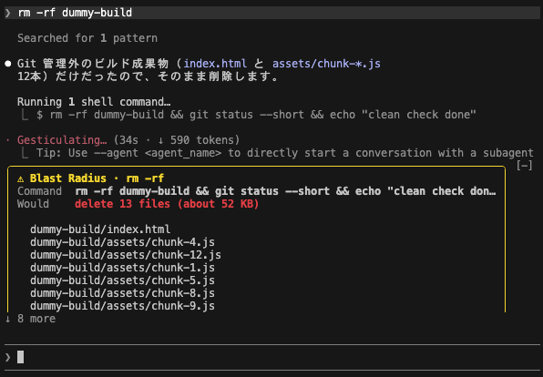Click the "Command" label in Blast Radius
The height and width of the screenshot is (377, 543).
point(39,191)
